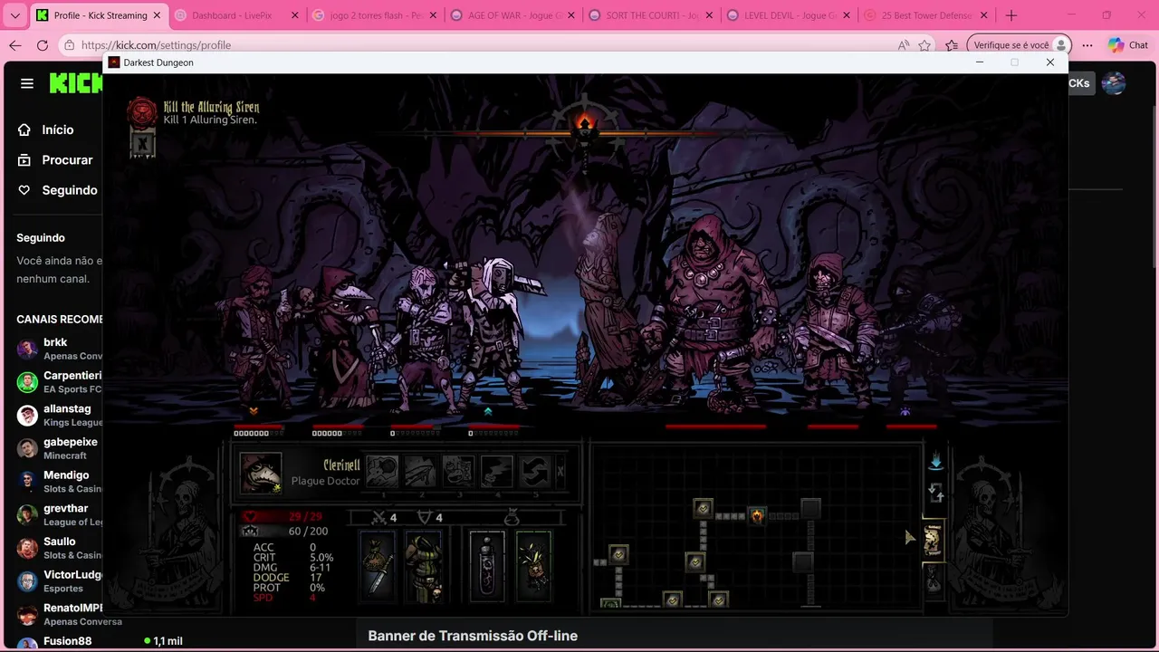Choose the third combat skill icon
The height and width of the screenshot is (652, 1159).
point(458,471)
